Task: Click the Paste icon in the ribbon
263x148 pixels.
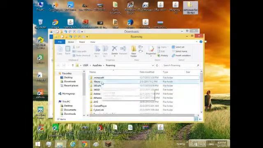Action: [68, 50]
